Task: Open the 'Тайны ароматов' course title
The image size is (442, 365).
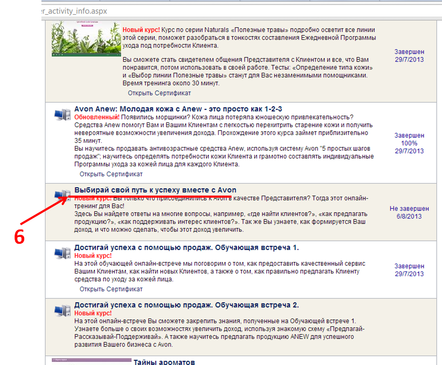Action: coord(164,362)
